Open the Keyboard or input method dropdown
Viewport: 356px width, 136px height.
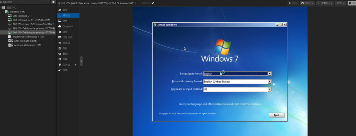(270, 89)
